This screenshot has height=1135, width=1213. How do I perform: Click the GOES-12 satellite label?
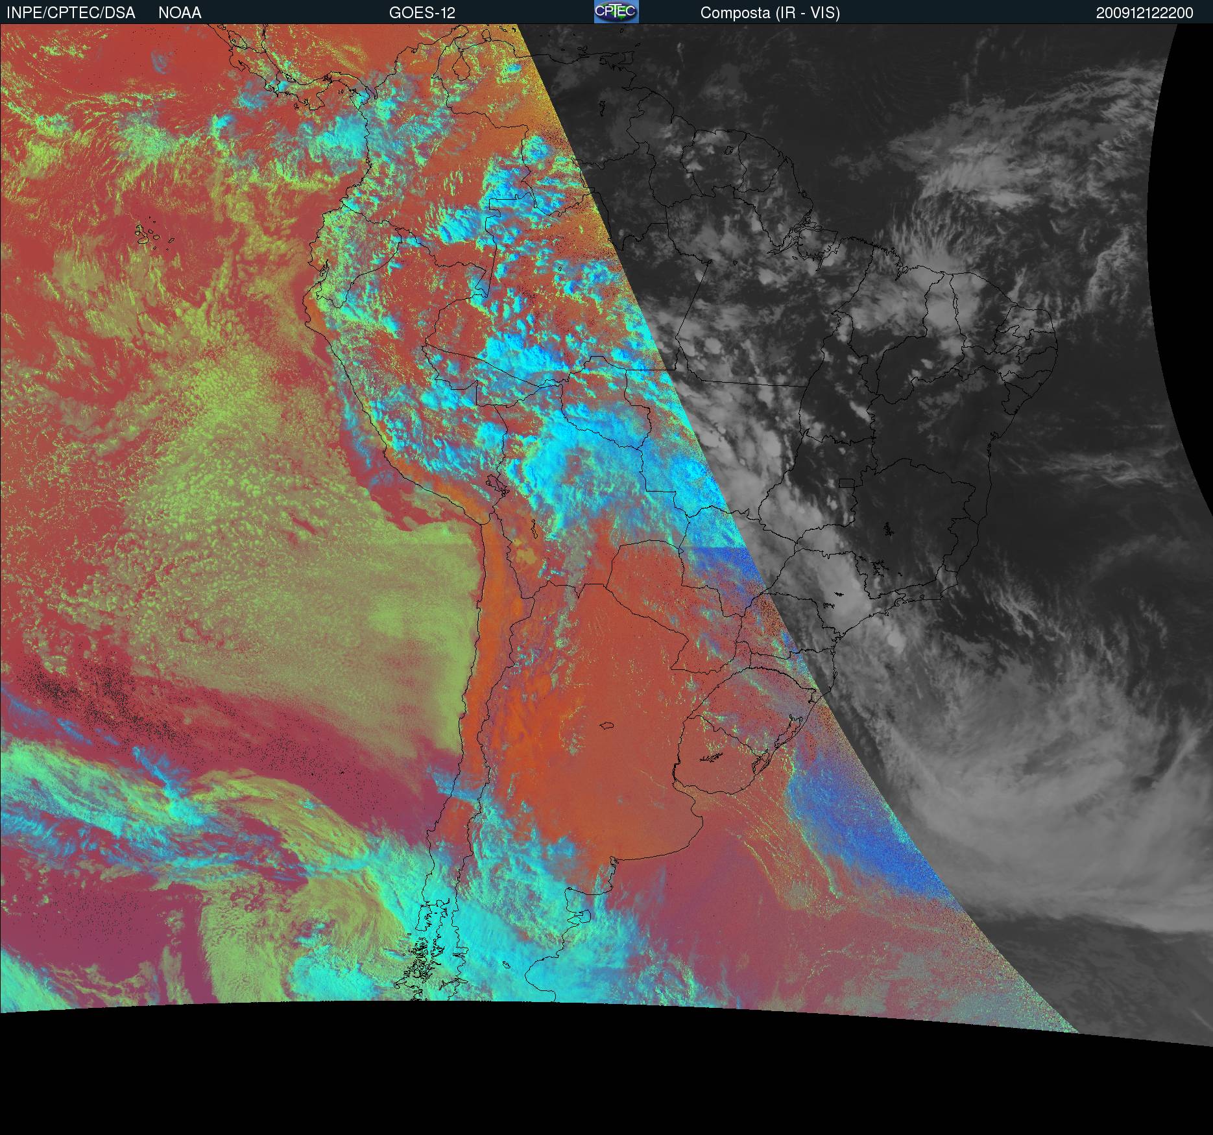(422, 13)
